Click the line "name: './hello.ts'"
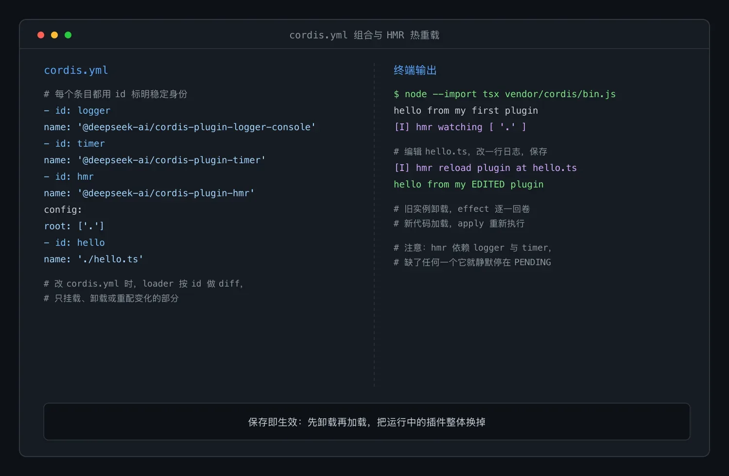Image resolution: width=729 pixels, height=476 pixels. [94, 259]
